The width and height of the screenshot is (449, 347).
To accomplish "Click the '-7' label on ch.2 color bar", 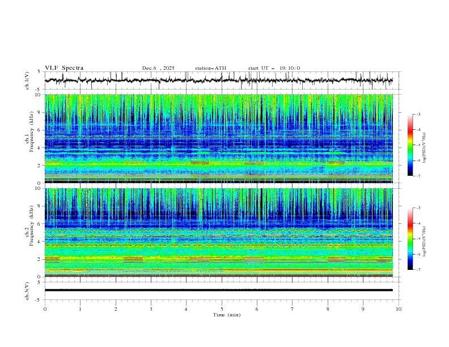I will (418, 270).
